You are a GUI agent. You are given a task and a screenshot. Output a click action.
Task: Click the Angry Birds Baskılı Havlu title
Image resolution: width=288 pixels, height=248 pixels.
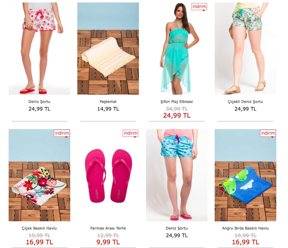tap(245, 228)
